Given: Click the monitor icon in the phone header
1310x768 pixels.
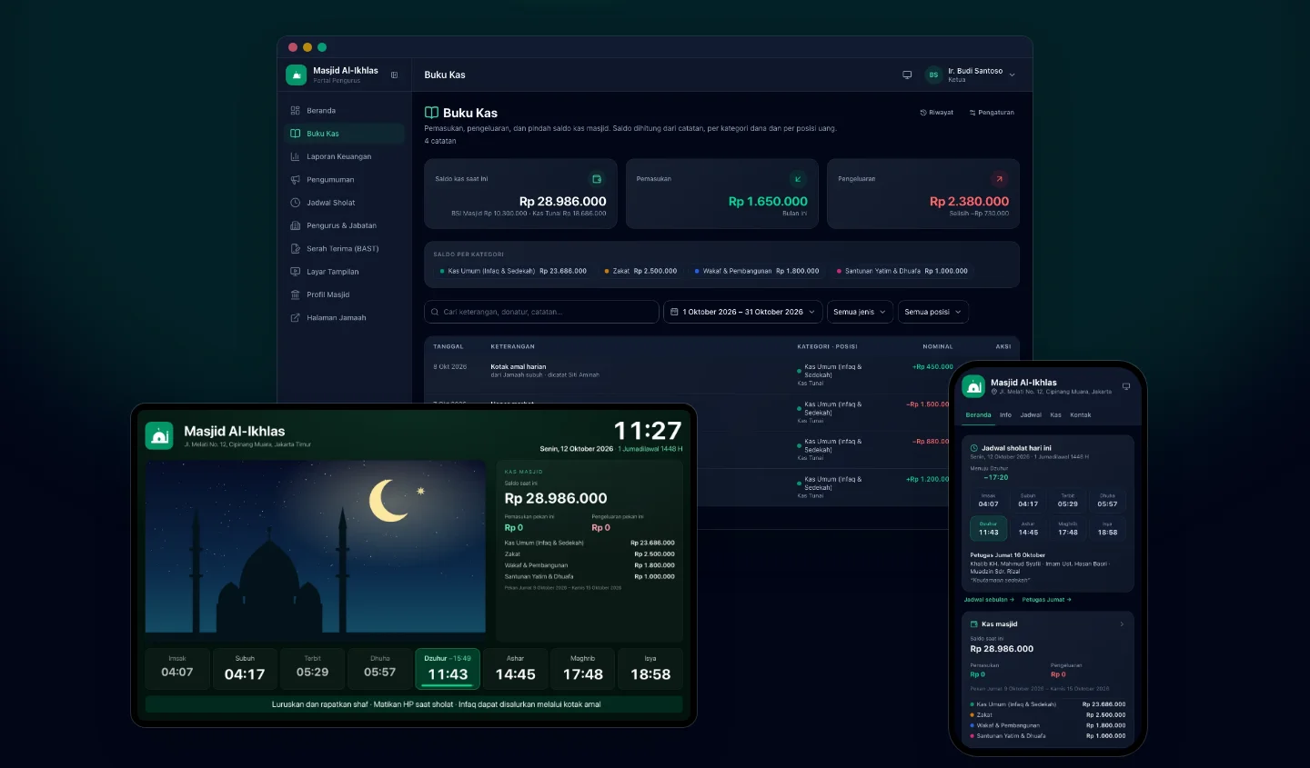Looking at the screenshot, I should coord(1126,386).
